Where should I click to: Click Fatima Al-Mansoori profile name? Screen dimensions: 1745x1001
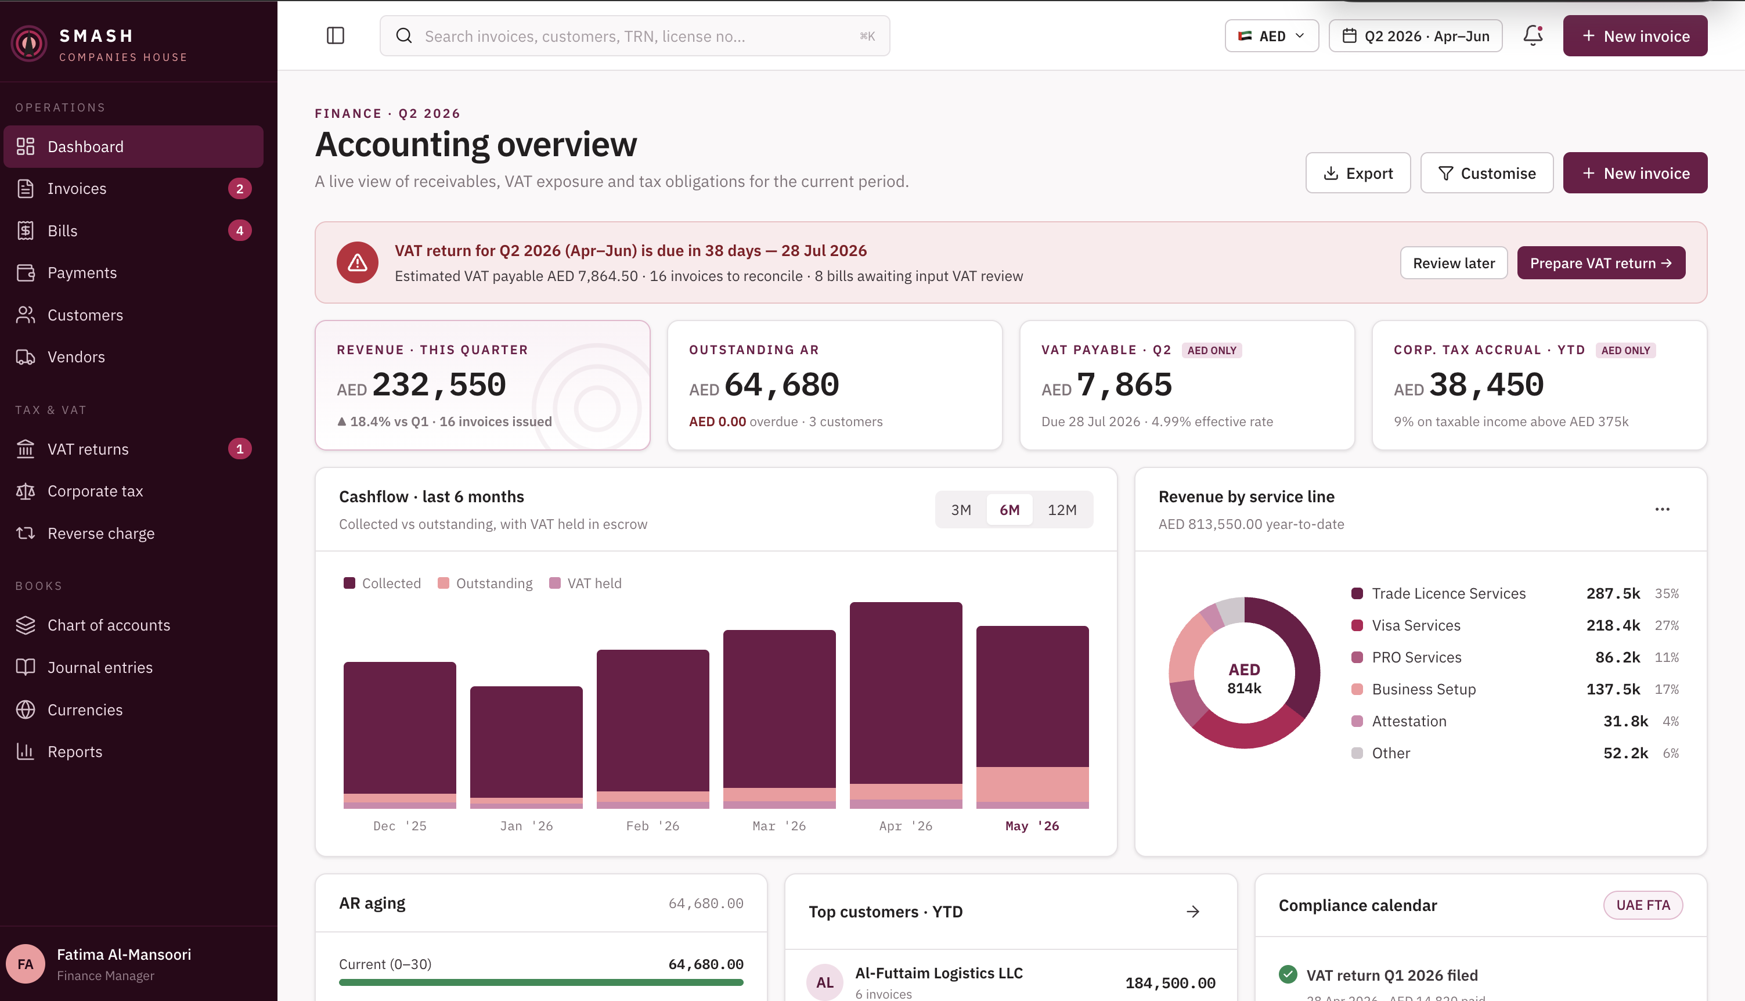[x=124, y=954]
